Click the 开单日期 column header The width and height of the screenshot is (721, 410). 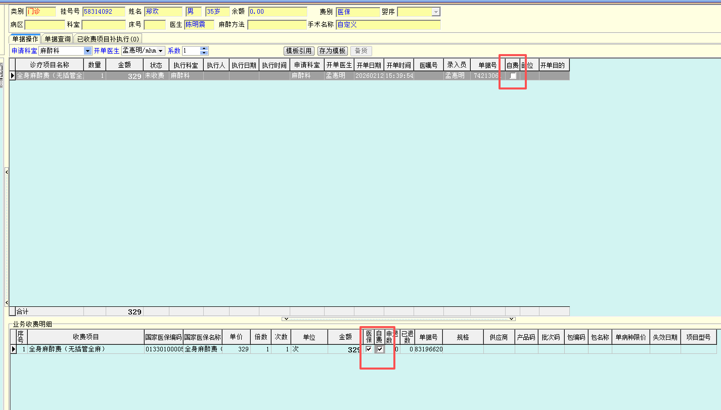coord(369,65)
